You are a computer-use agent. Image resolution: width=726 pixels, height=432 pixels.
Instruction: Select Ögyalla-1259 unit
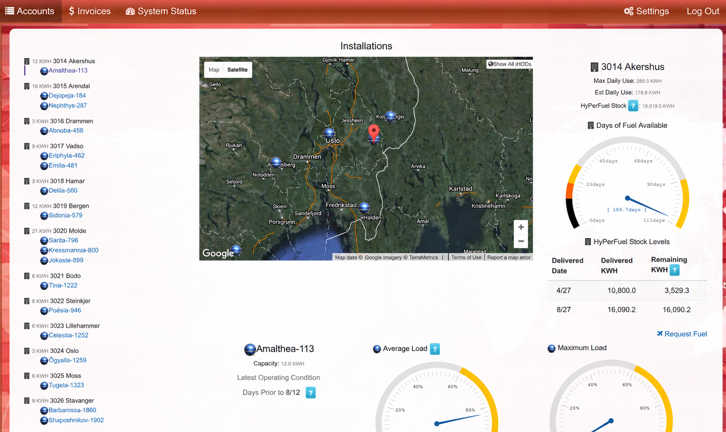point(67,360)
